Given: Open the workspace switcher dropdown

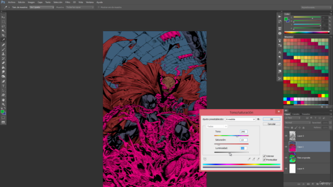Looking at the screenshot, I should [316, 7].
